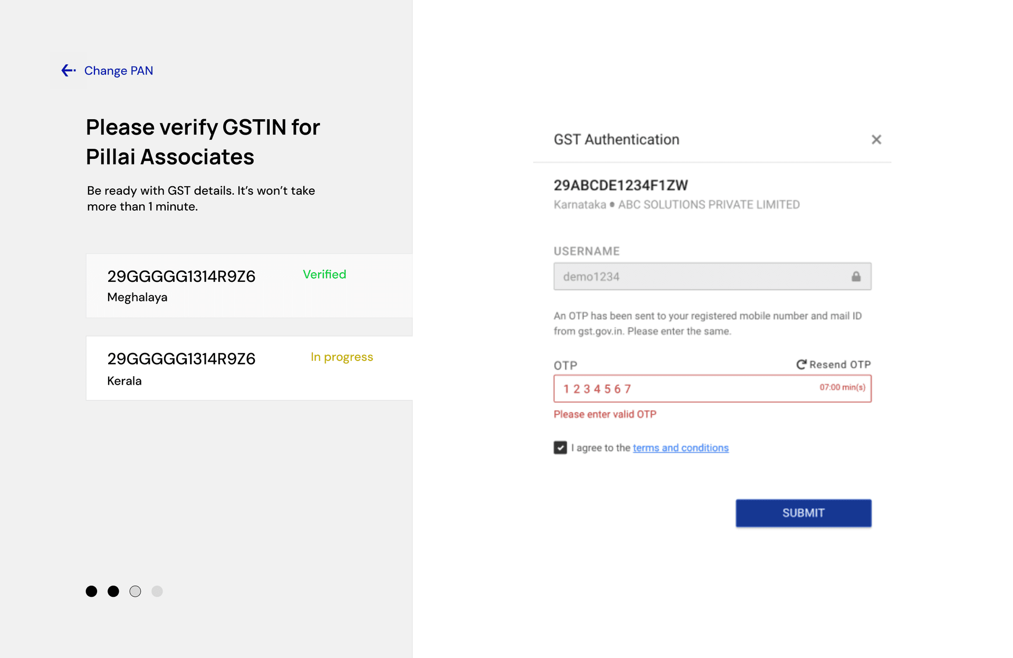Select the third outlined progress dot

(135, 592)
